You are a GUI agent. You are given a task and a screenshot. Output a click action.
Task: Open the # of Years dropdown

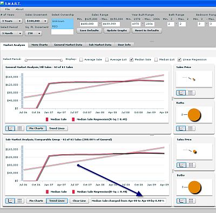11,21
